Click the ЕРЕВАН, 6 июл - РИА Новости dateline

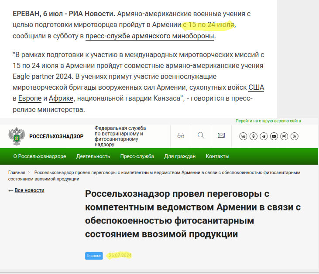[x=64, y=14]
